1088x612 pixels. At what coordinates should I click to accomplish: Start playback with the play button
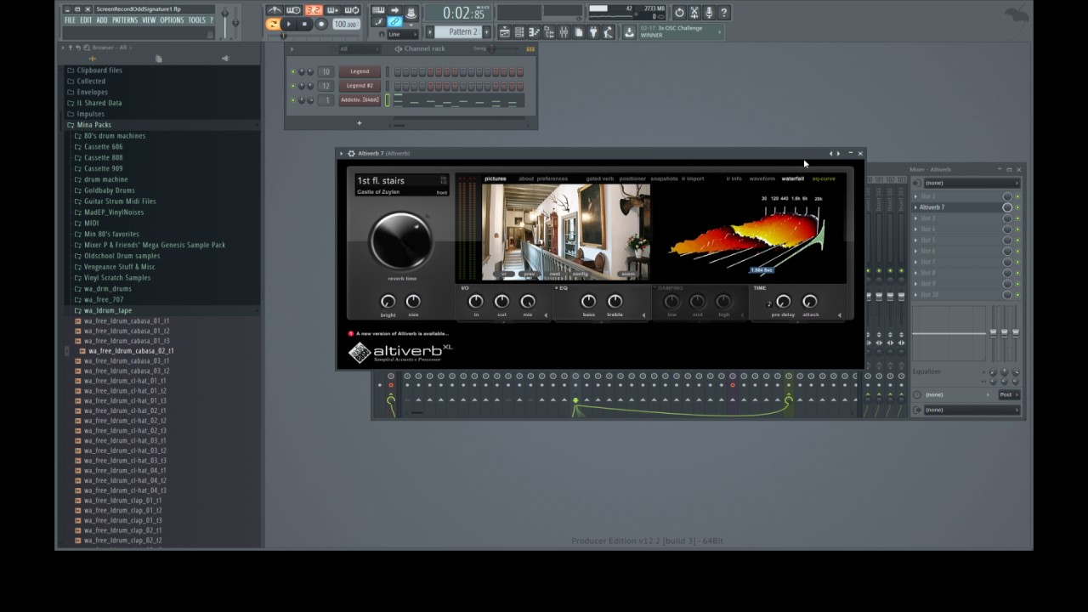pyautogui.click(x=288, y=24)
